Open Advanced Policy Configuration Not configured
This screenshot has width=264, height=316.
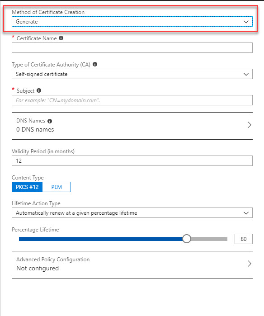point(132,264)
